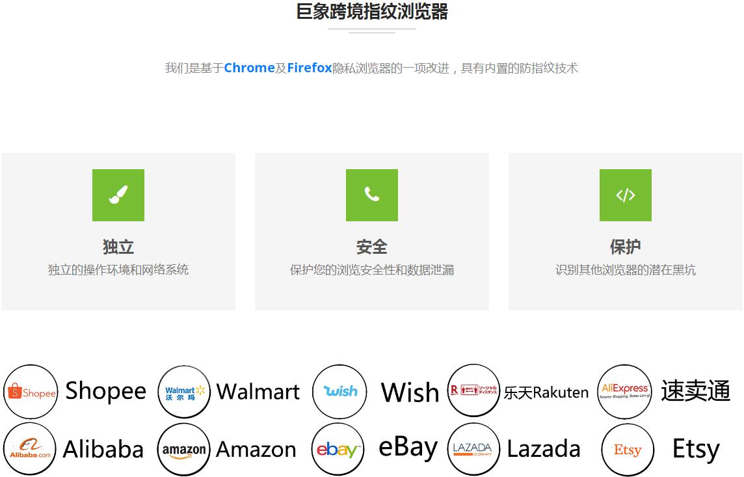Follow the blue Chrome link
Screen dimensions: 744x477
pyautogui.click(x=249, y=68)
